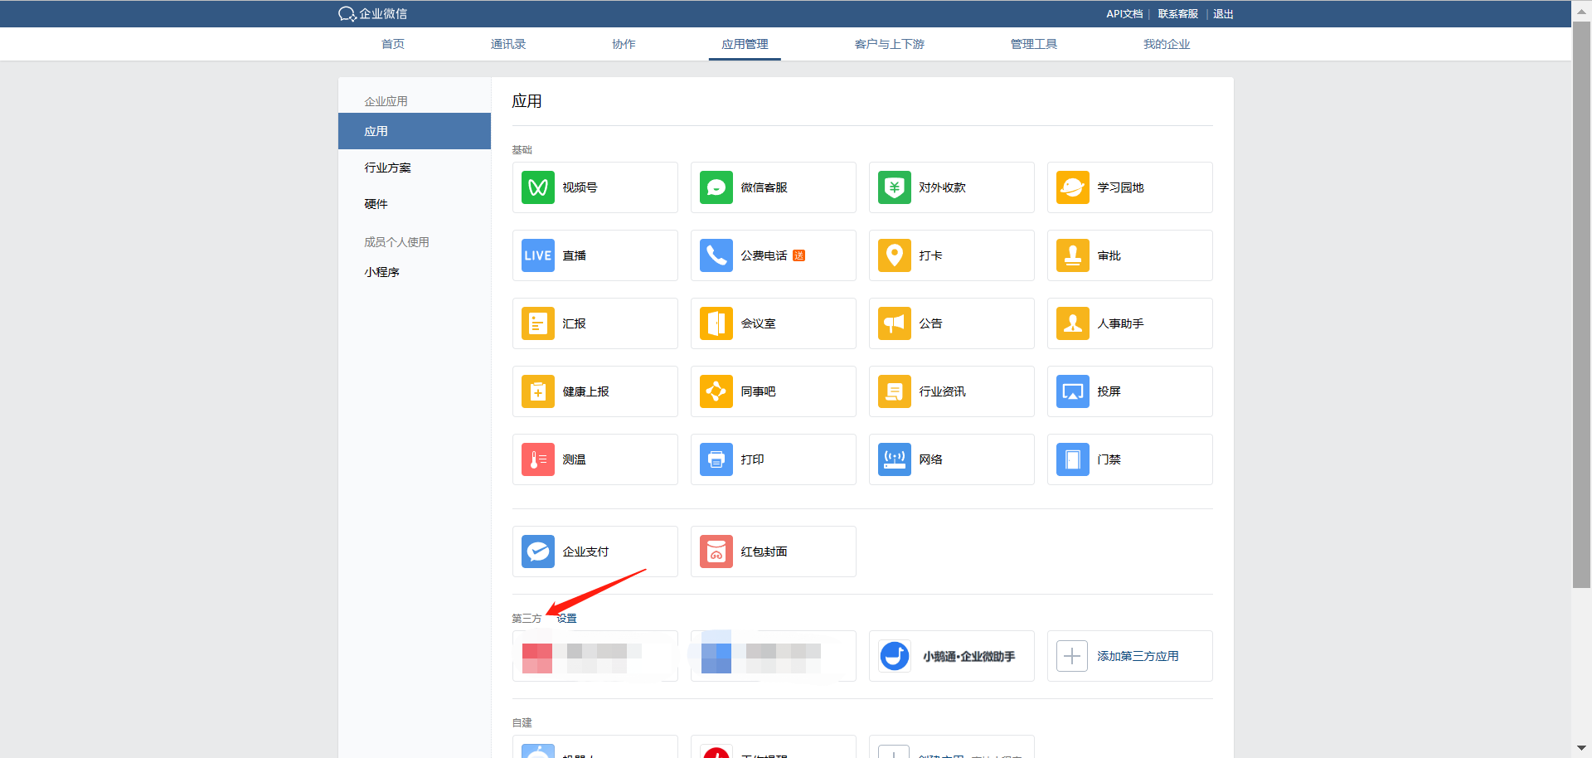Open the blurred third-party app with blue icon
Image resolution: width=1592 pixels, height=758 pixels.
coord(774,656)
